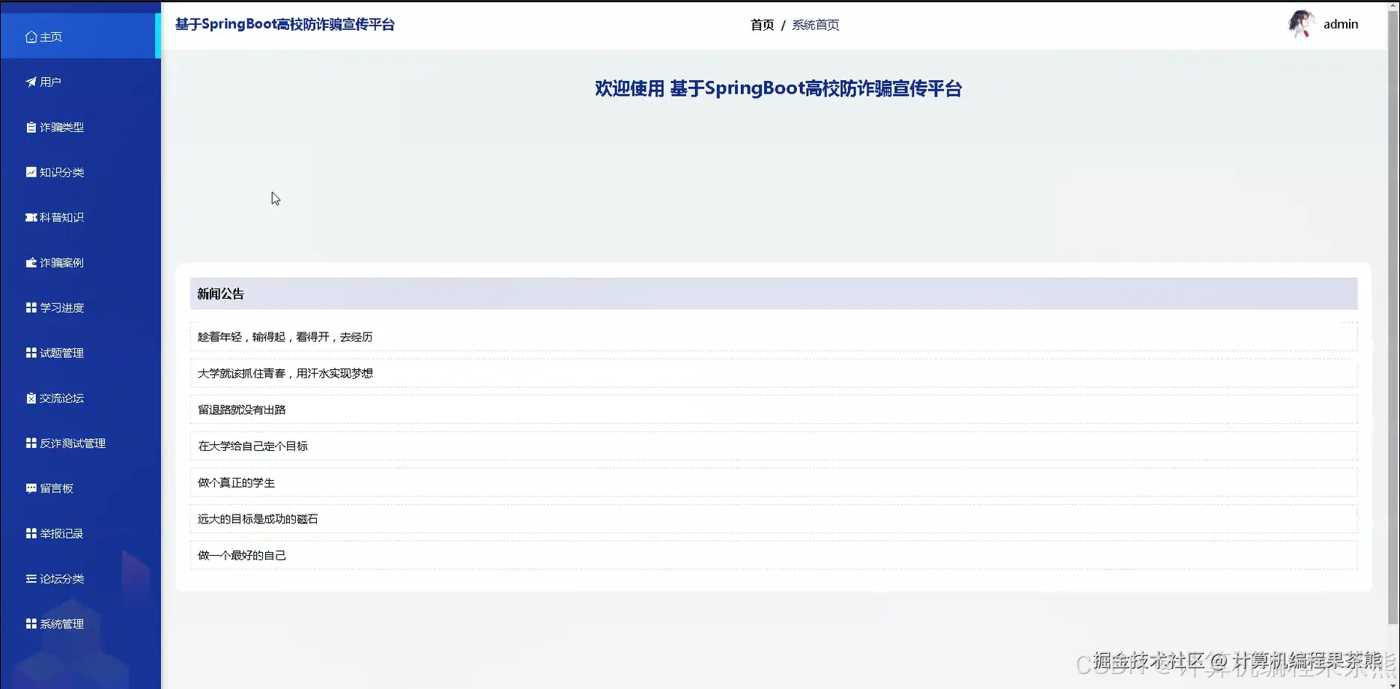This screenshot has width=1400, height=689.
Task: Click the clipboard icon beside 诈骗类型
Action: (31, 127)
